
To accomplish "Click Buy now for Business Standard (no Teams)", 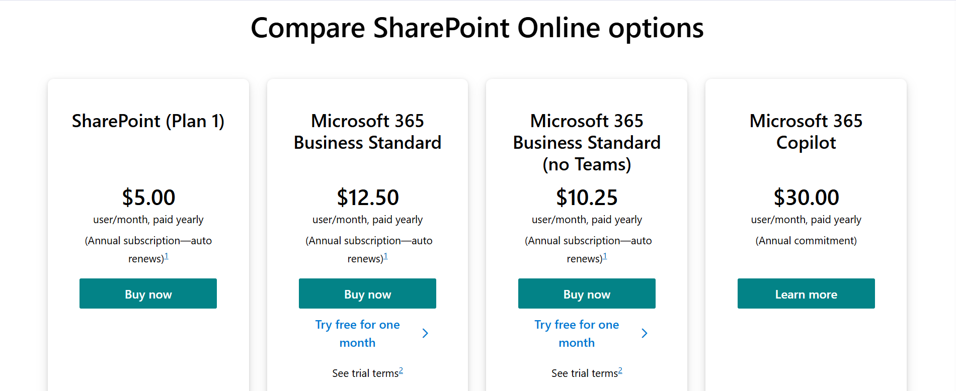I will pyautogui.click(x=587, y=294).
